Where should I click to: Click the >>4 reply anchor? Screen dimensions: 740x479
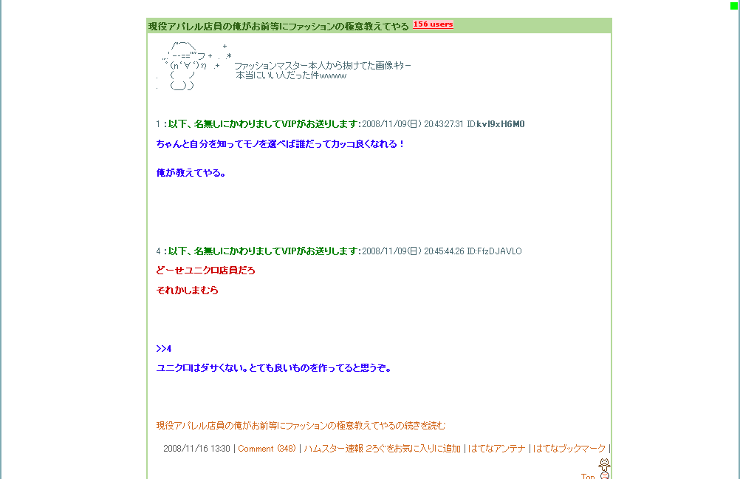163,348
